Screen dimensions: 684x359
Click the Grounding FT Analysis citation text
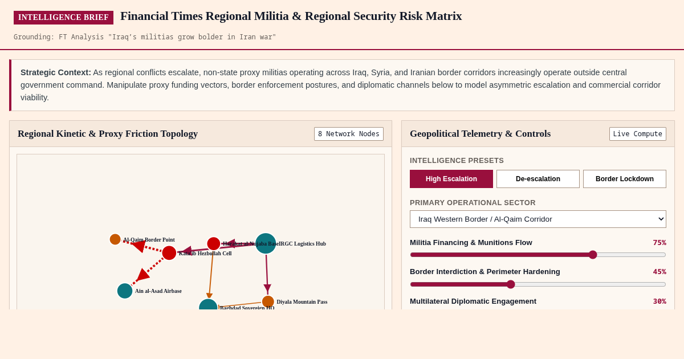point(145,37)
